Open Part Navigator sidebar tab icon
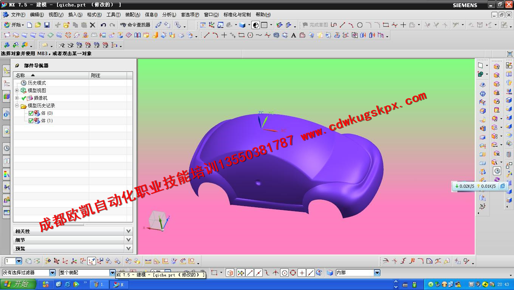This screenshot has height=290, width=514. click(x=6, y=84)
